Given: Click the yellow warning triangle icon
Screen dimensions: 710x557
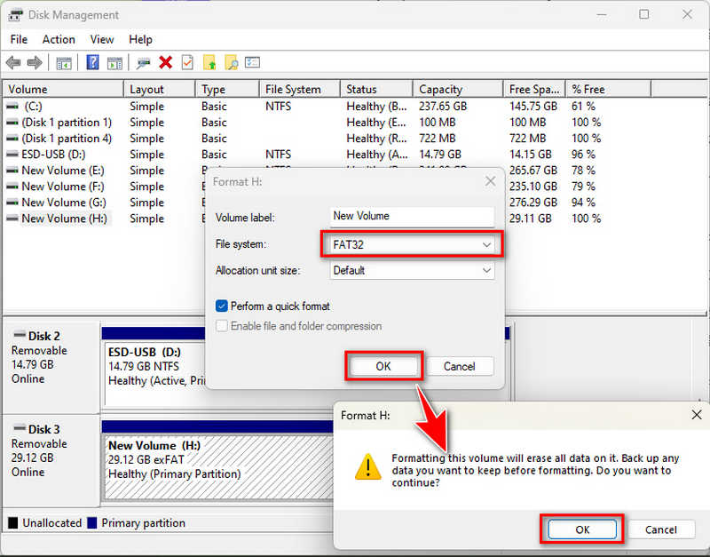Looking at the screenshot, I should 368,466.
